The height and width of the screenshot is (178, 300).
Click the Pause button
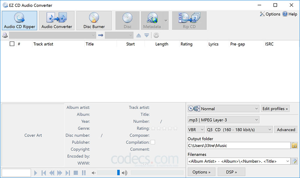[84, 173]
